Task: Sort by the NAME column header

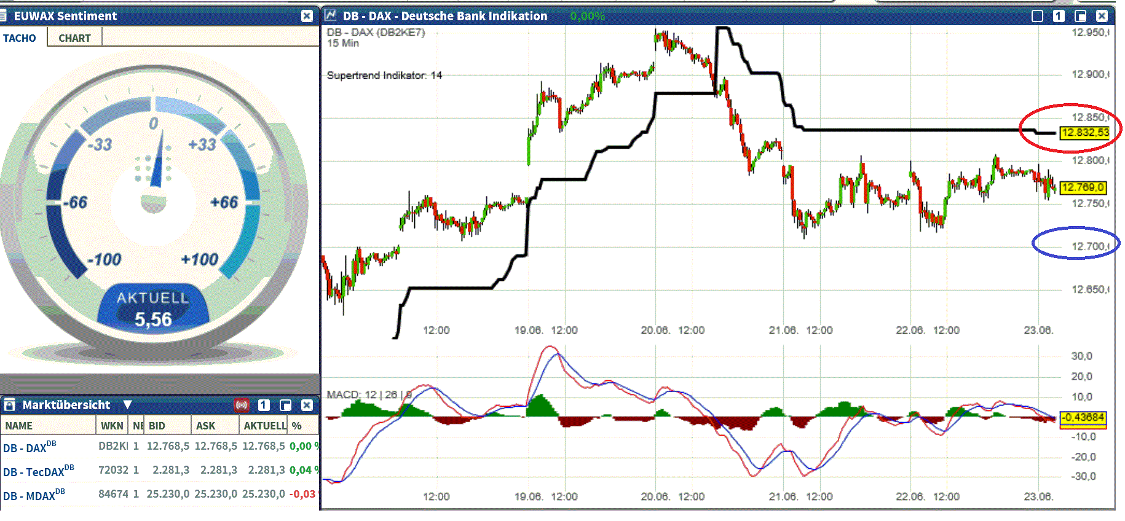Action: click(48, 426)
